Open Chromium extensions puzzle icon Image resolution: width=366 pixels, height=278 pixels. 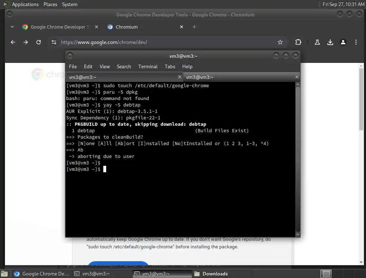pyautogui.click(x=298, y=42)
